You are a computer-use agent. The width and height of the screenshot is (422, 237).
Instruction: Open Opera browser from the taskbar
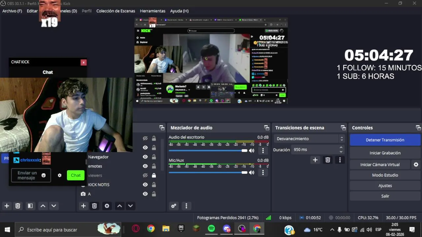(x=136, y=229)
